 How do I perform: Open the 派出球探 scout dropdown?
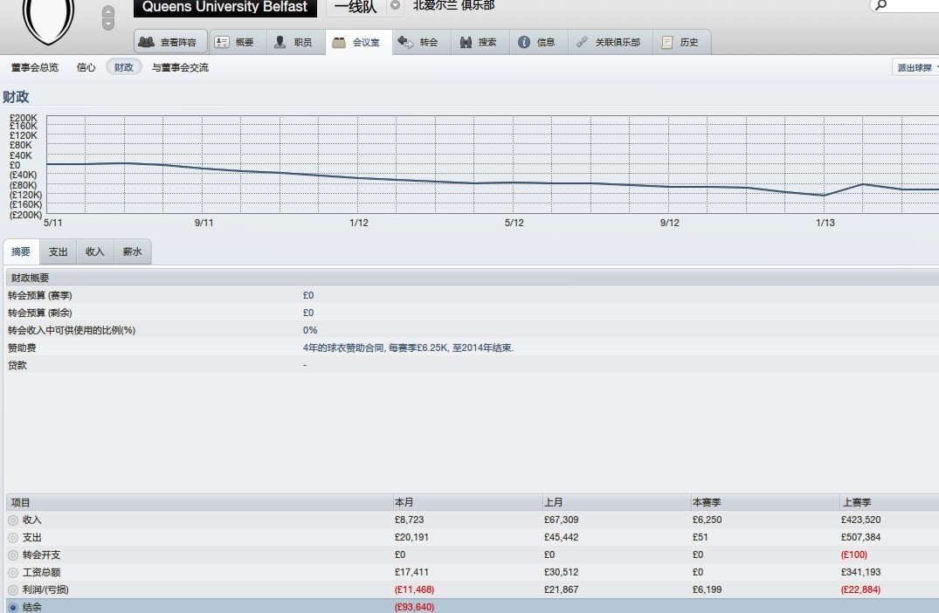tap(915, 67)
